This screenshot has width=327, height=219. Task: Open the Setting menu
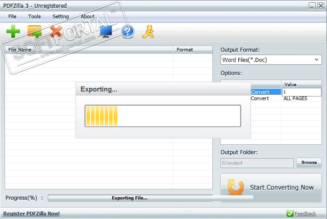click(60, 16)
